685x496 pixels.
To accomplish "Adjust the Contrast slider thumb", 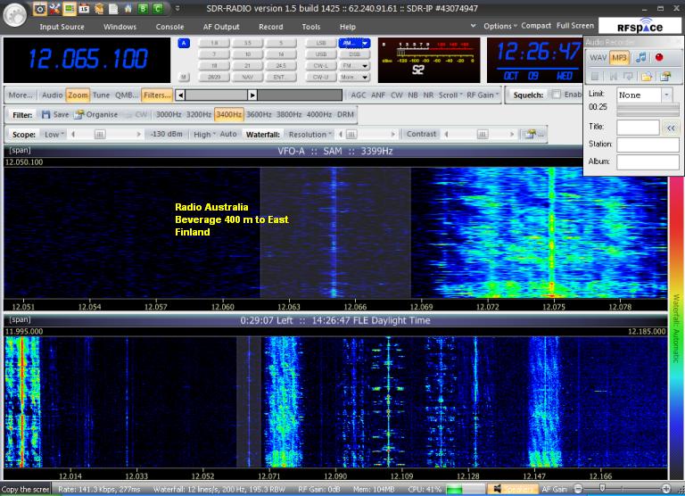I will [x=483, y=134].
